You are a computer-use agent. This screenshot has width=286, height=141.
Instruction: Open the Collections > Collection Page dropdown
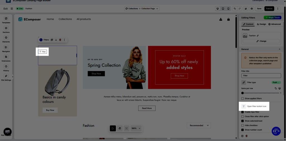[142, 9]
